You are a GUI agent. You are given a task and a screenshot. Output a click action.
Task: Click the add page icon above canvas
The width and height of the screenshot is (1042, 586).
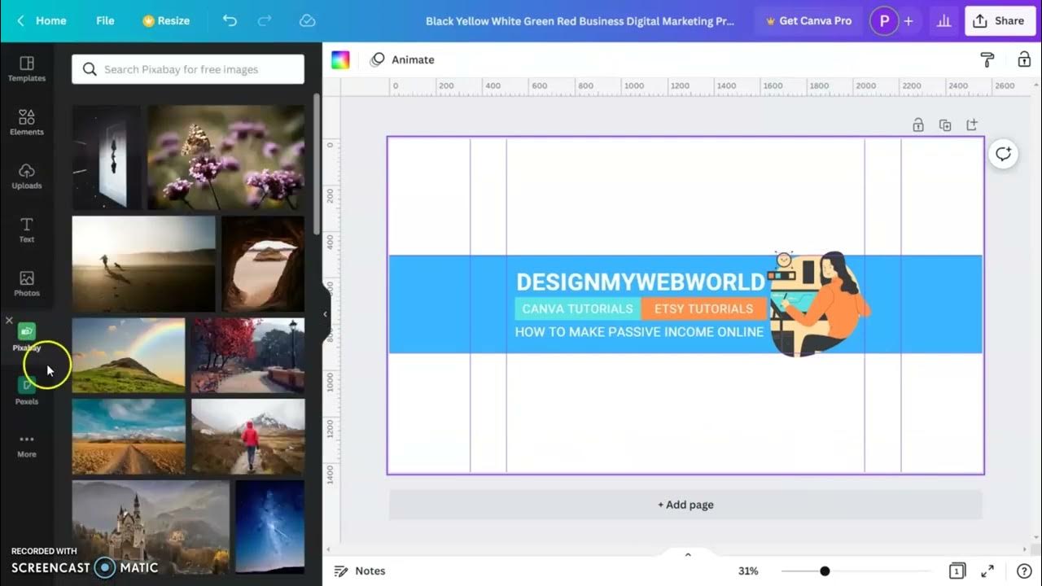(972, 125)
